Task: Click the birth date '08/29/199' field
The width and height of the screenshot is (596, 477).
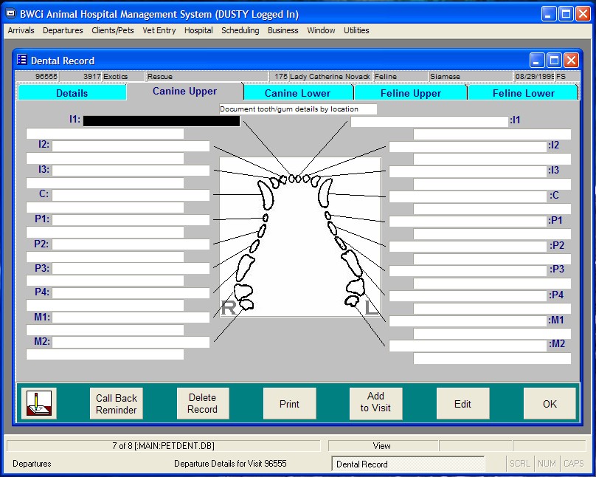Action: point(535,77)
